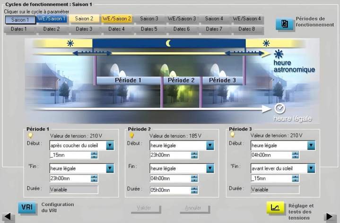Expand Période 1 Début dropdown
Viewport: 340px width, 223px height.
tap(110, 145)
